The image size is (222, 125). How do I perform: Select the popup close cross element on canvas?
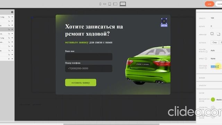tap(164, 21)
